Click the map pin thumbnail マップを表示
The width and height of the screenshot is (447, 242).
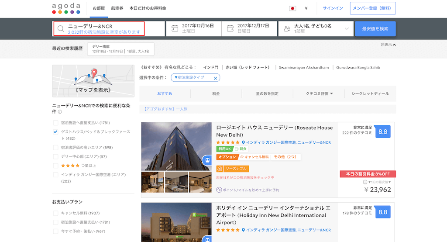93,81
